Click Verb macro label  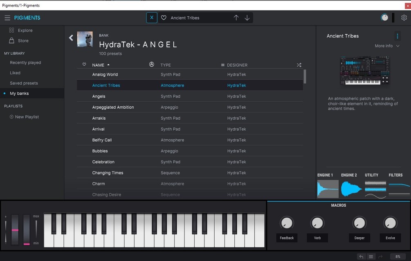[x=317, y=238]
